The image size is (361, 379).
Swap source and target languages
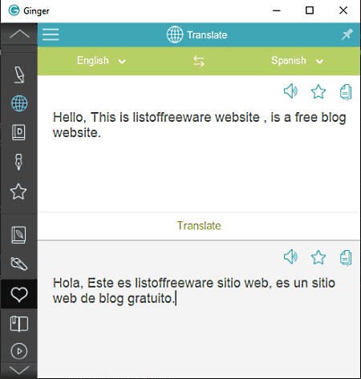(199, 61)
